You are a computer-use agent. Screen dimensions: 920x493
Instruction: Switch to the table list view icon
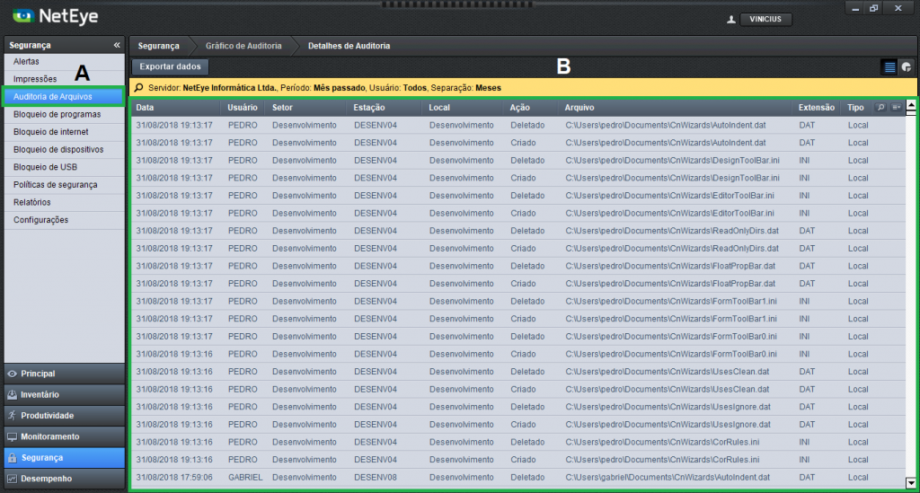889,67
